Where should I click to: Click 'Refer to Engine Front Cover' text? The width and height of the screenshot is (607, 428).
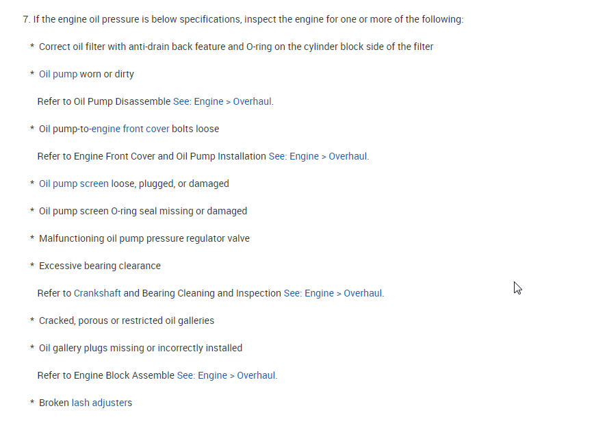click(x=151, y=156)
